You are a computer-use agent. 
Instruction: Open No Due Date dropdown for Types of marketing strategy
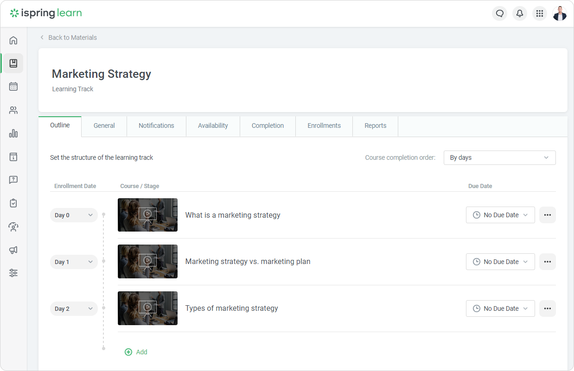500,308
